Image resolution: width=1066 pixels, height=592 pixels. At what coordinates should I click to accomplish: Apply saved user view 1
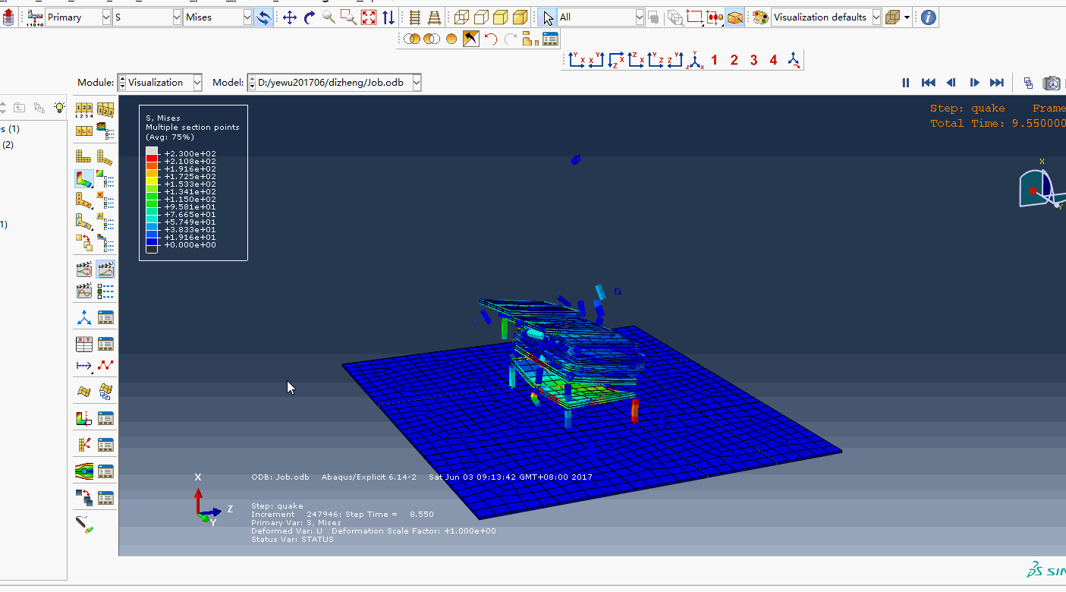tap(714, 60)
